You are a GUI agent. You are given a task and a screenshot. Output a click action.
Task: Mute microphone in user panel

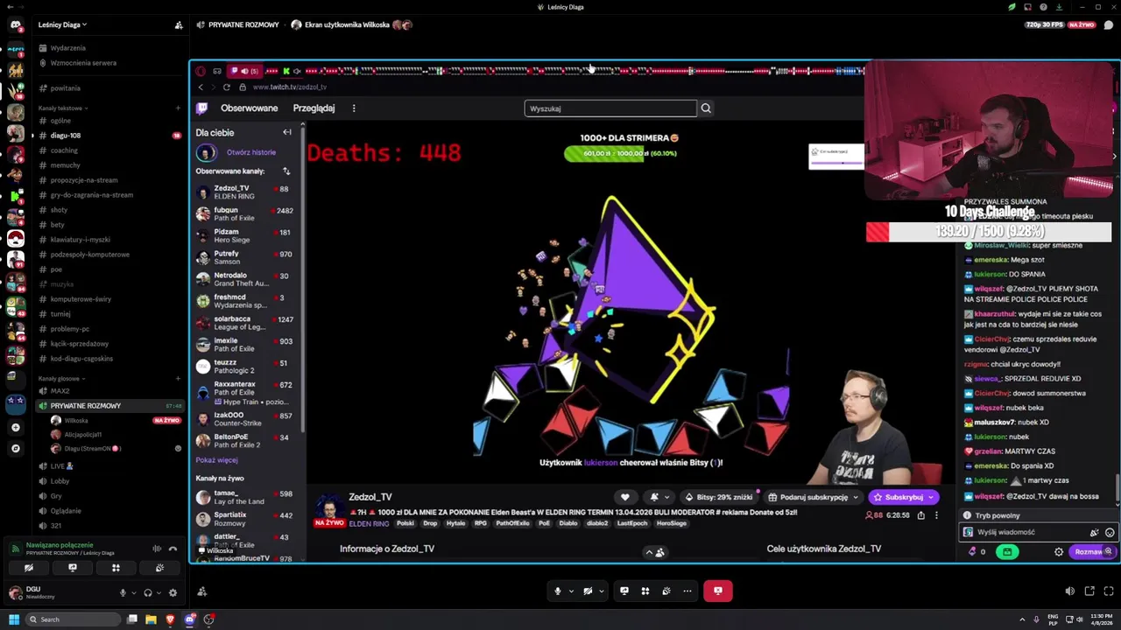(123, 593)
